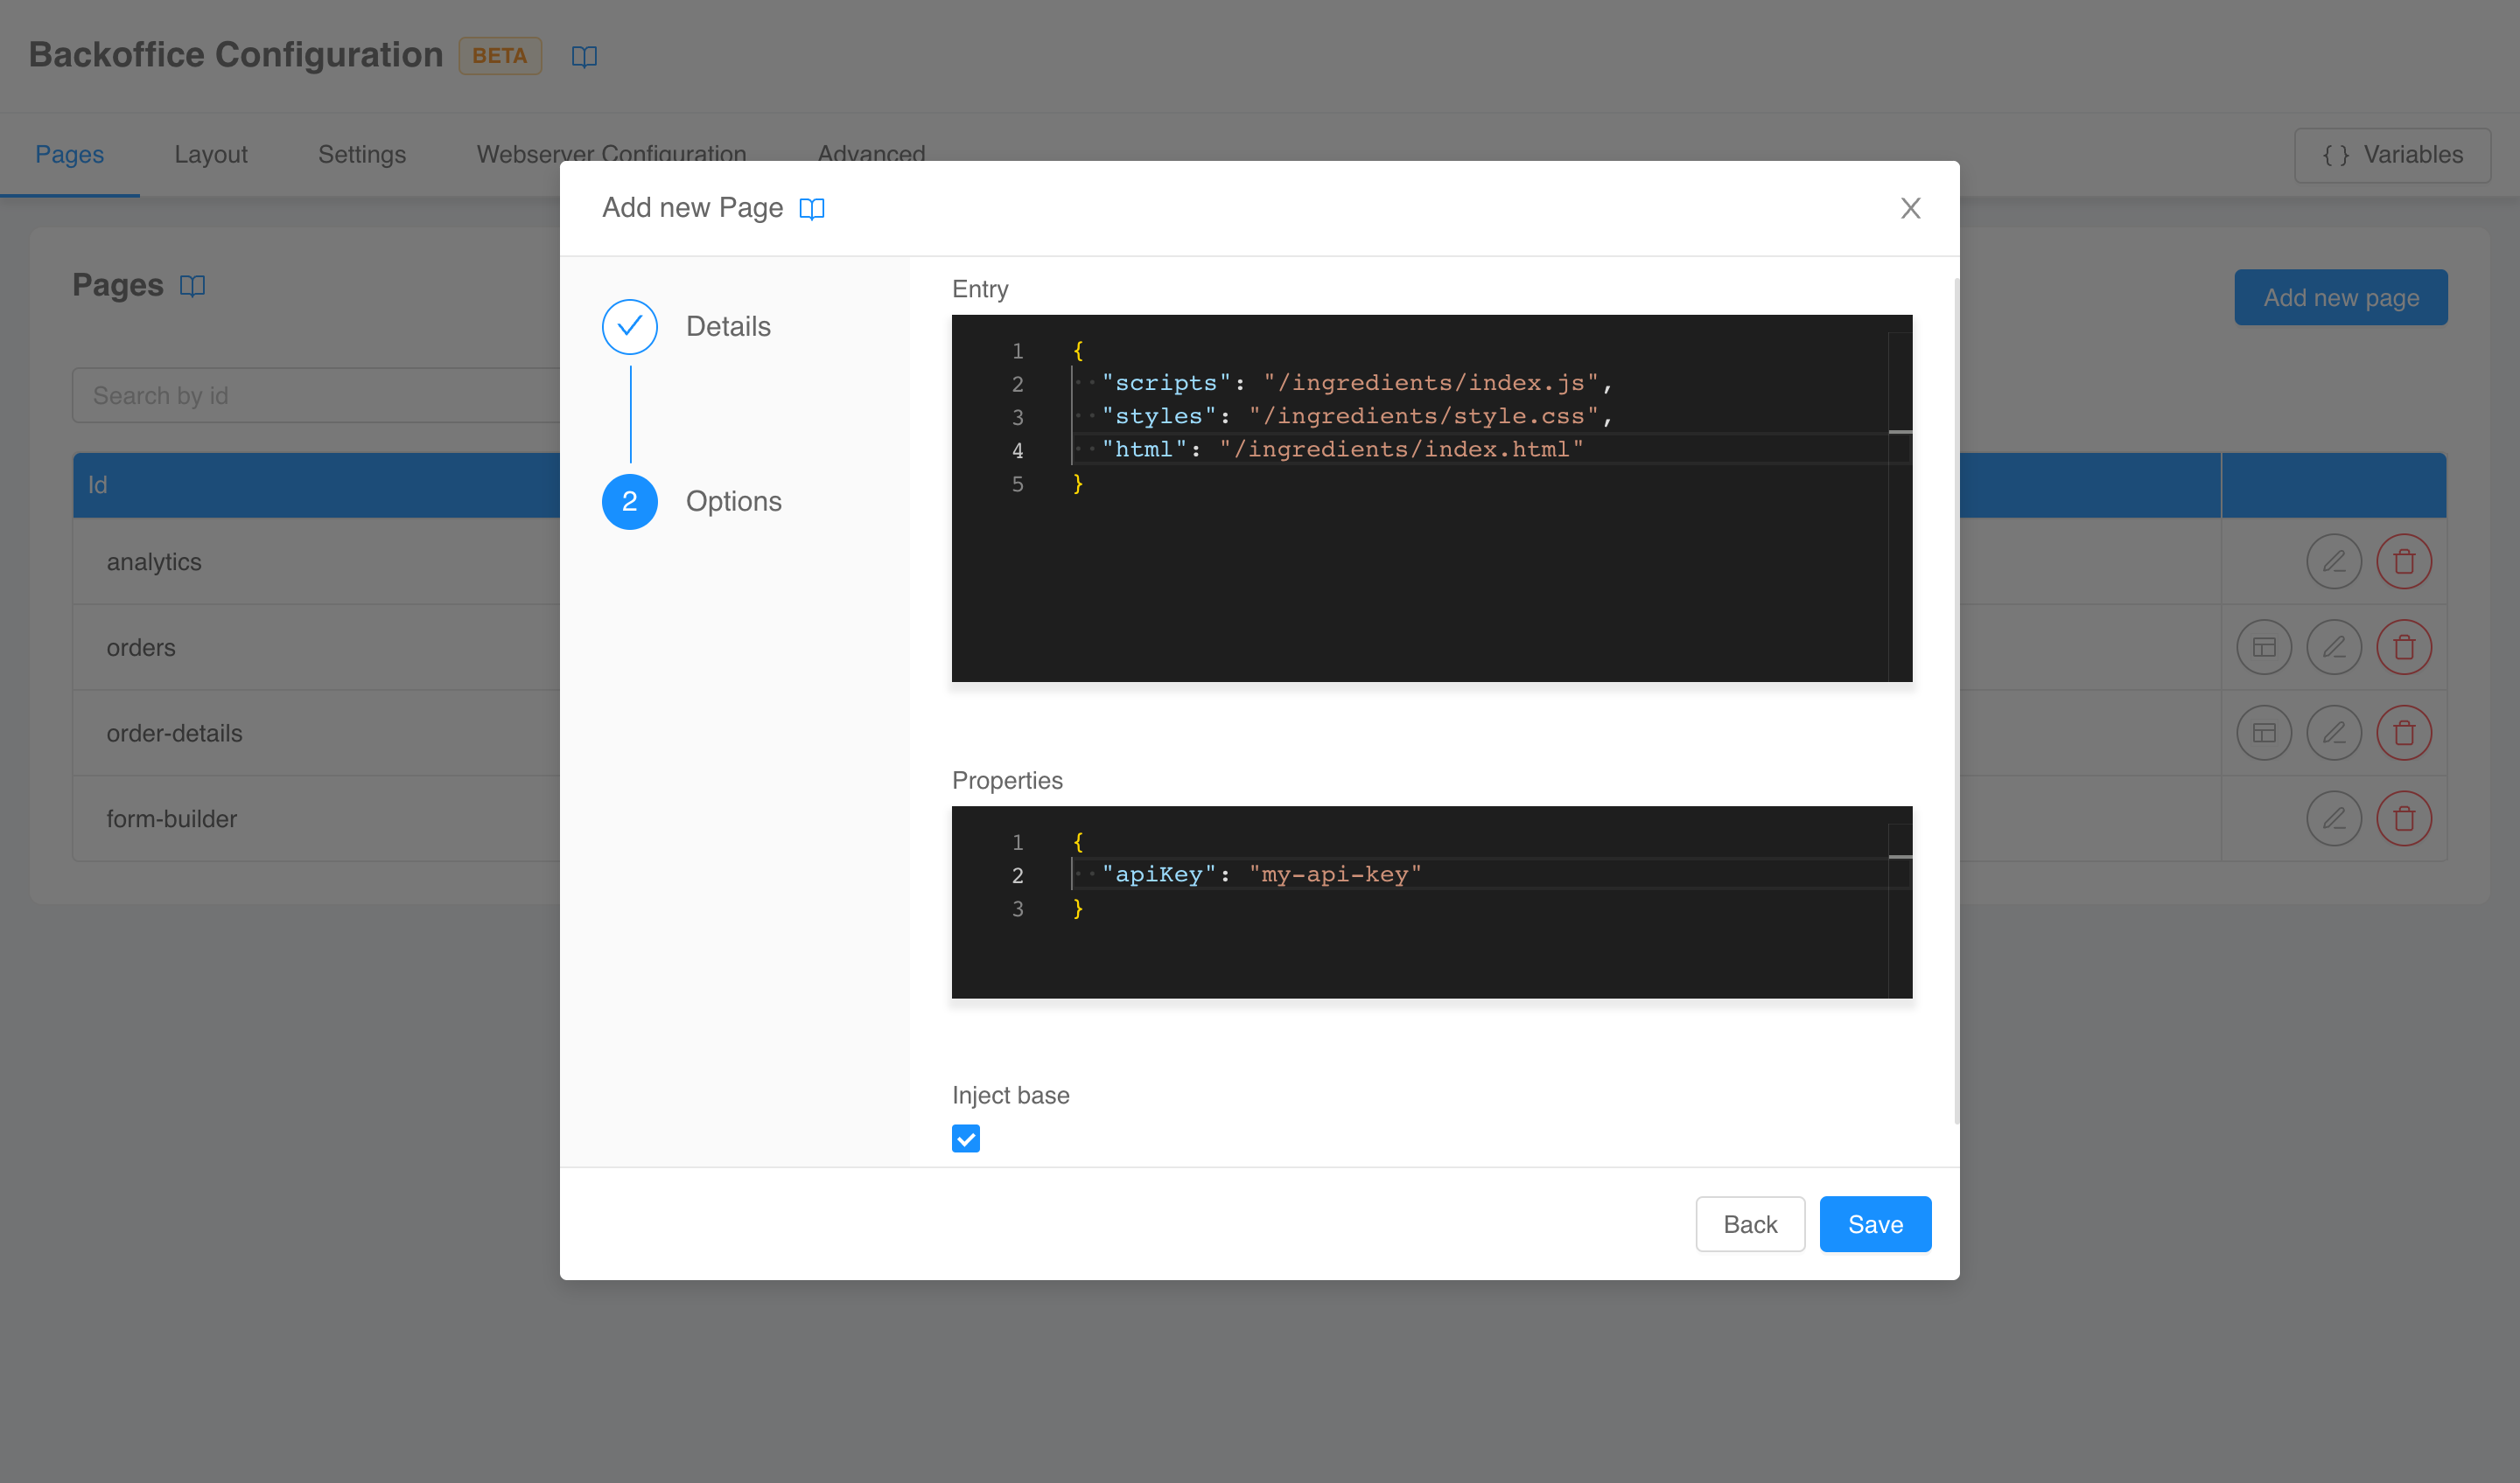Screen dimensions: 2520x1483
Task: Open the Variables panel with the braces icon
Action: (x=2392, y=155)
